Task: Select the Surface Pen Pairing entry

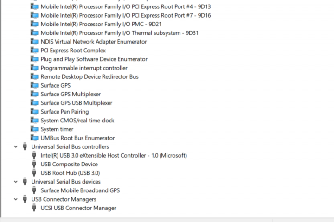Action: coord(64,112)
